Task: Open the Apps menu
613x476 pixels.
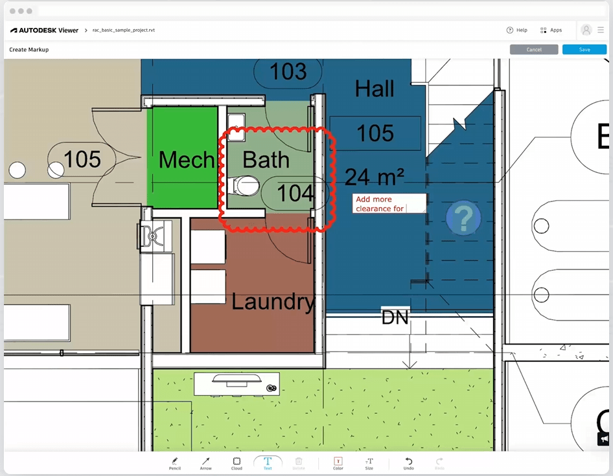Action: (551, 30)
